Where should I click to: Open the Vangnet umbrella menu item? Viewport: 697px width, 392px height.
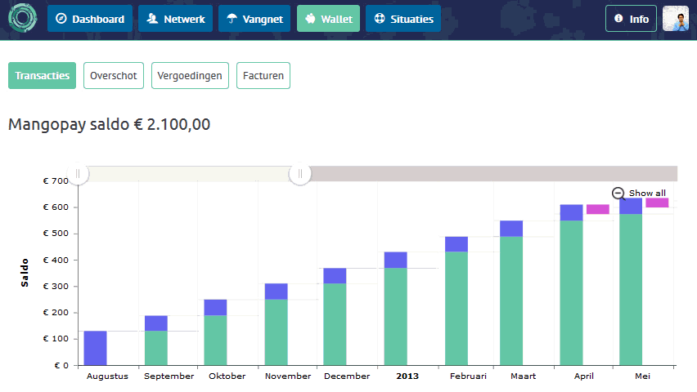click(254, 19)
